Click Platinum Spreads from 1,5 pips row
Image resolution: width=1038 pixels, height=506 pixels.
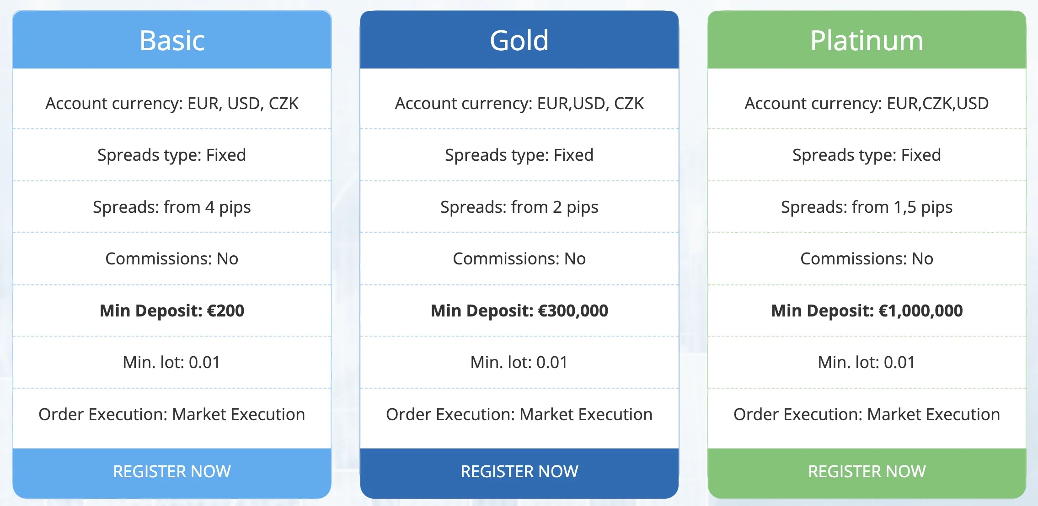867,207
